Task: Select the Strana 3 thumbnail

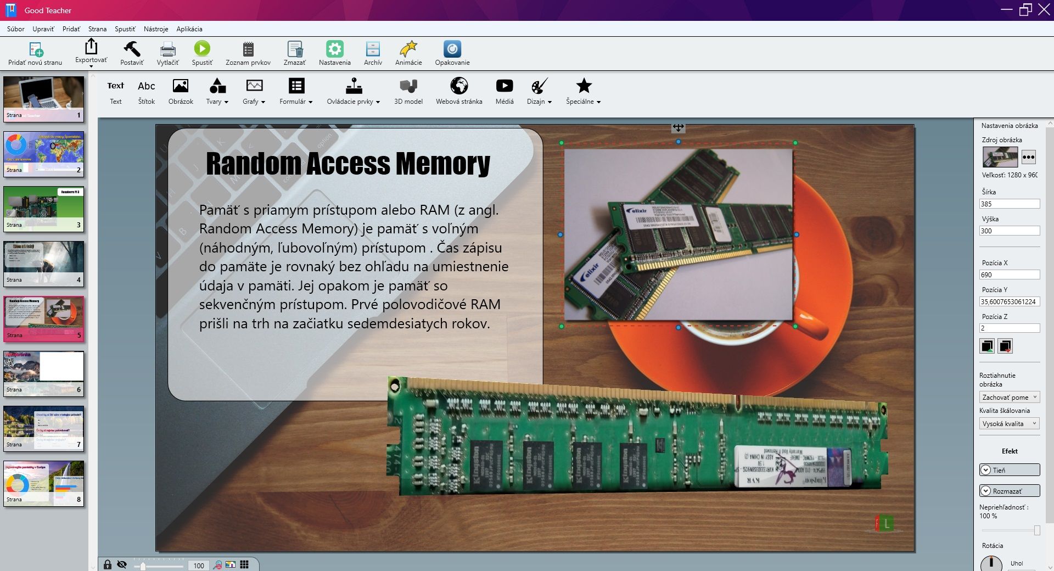Action: click(x=44, y=209)
